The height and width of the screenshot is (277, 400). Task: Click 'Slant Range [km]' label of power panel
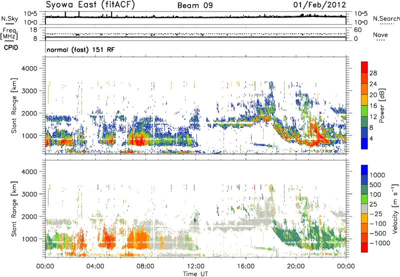pos(14,105)
